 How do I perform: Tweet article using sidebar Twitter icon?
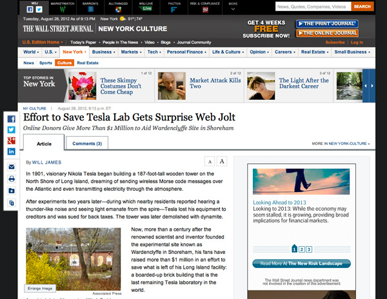click(x=12, y=130)
